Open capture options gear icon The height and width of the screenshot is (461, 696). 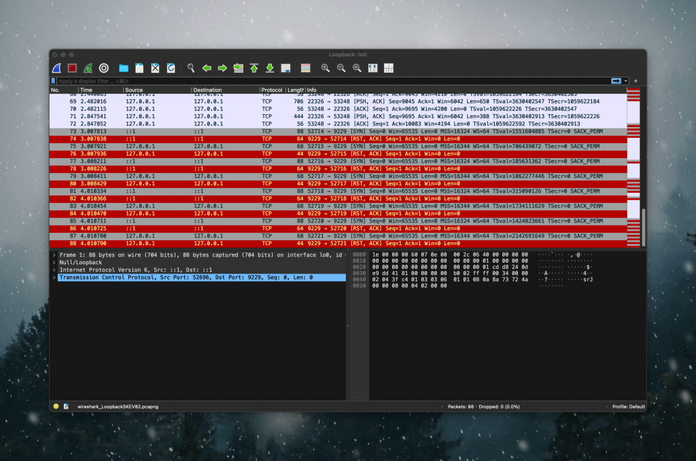pos(103,68)
